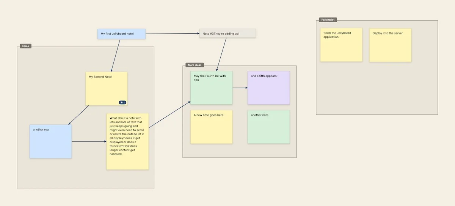Click the long-text yellow note about truncation
This screenshot has height=206, width=455.
coord(127,141)
